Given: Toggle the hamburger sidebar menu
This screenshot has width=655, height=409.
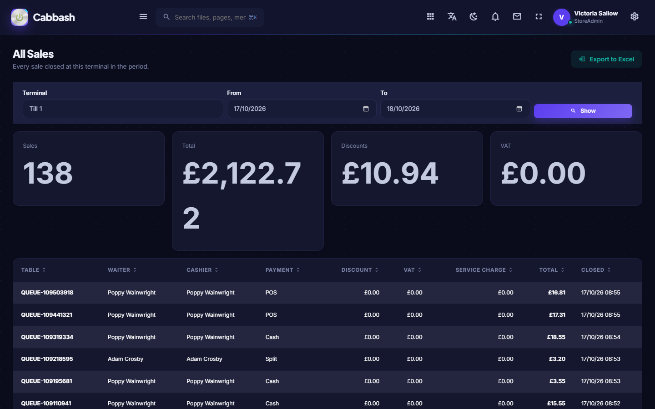Looking at the screenshot, I should [143, 17].
